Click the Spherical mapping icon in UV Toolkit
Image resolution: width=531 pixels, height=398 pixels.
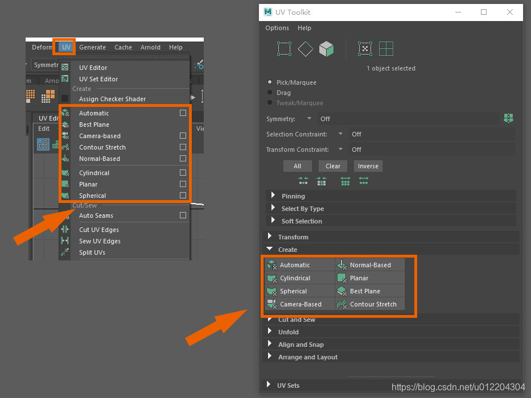click(271, 291)
